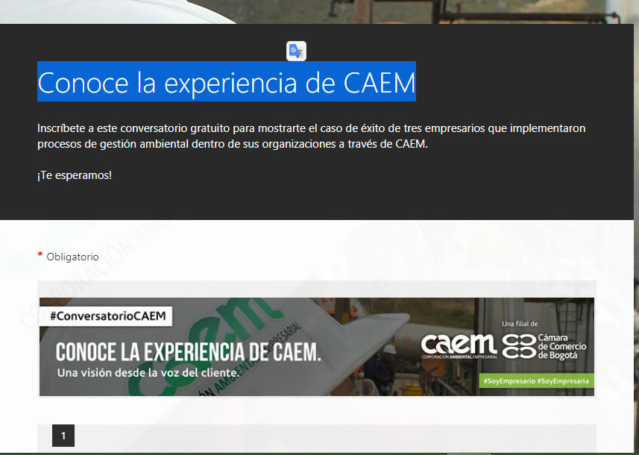The width and height of the screenshot is (639, 455).
Task: Click the question number 1 badge
Action: (63, 436)
